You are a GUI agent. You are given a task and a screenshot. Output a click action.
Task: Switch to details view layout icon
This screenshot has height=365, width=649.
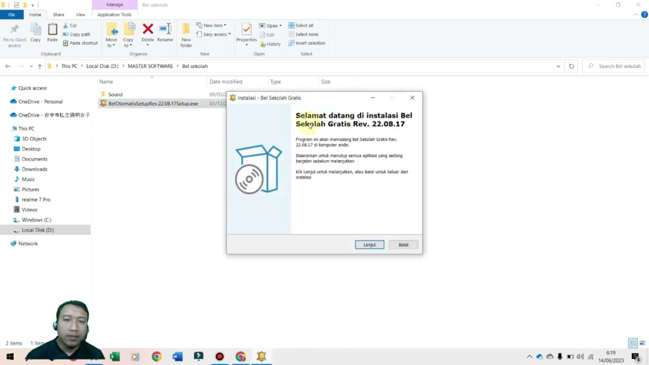point(633,343)
